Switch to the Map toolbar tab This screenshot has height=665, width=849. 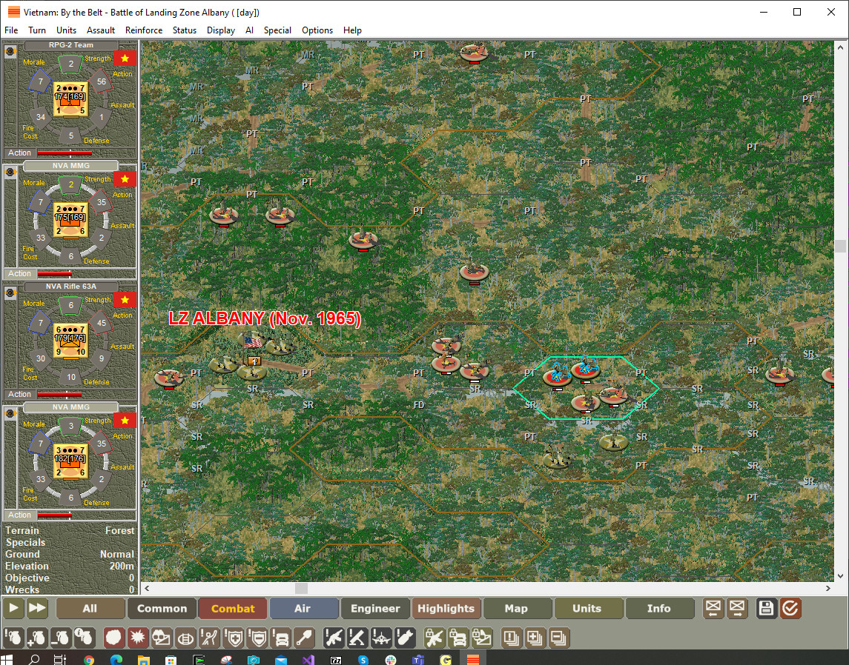518,608
